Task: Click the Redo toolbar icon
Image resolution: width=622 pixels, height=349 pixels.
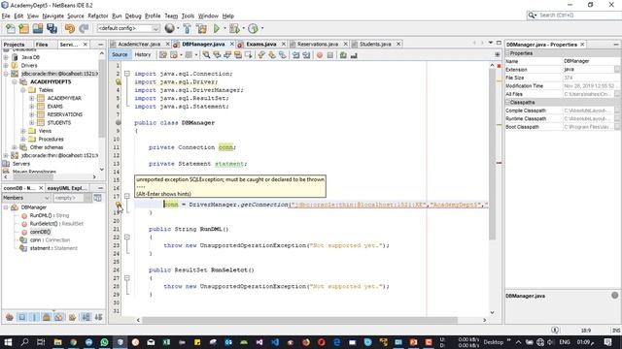Action: (84, 28)
